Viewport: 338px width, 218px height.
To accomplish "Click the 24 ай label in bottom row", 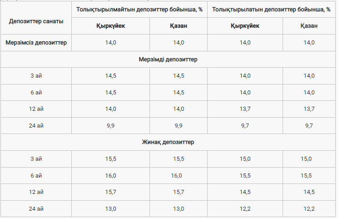I will tap(36, 209).
